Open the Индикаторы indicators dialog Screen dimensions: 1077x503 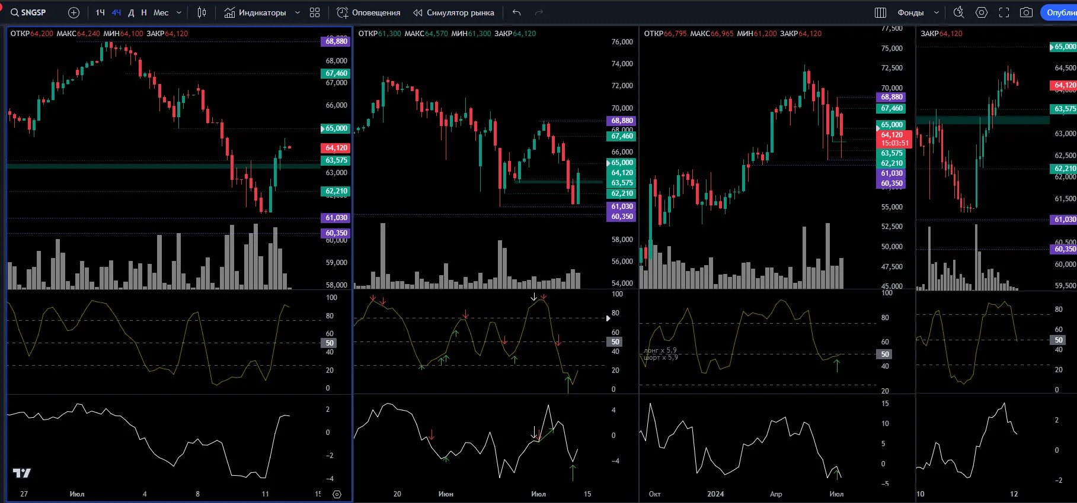[x=255, y=12]
